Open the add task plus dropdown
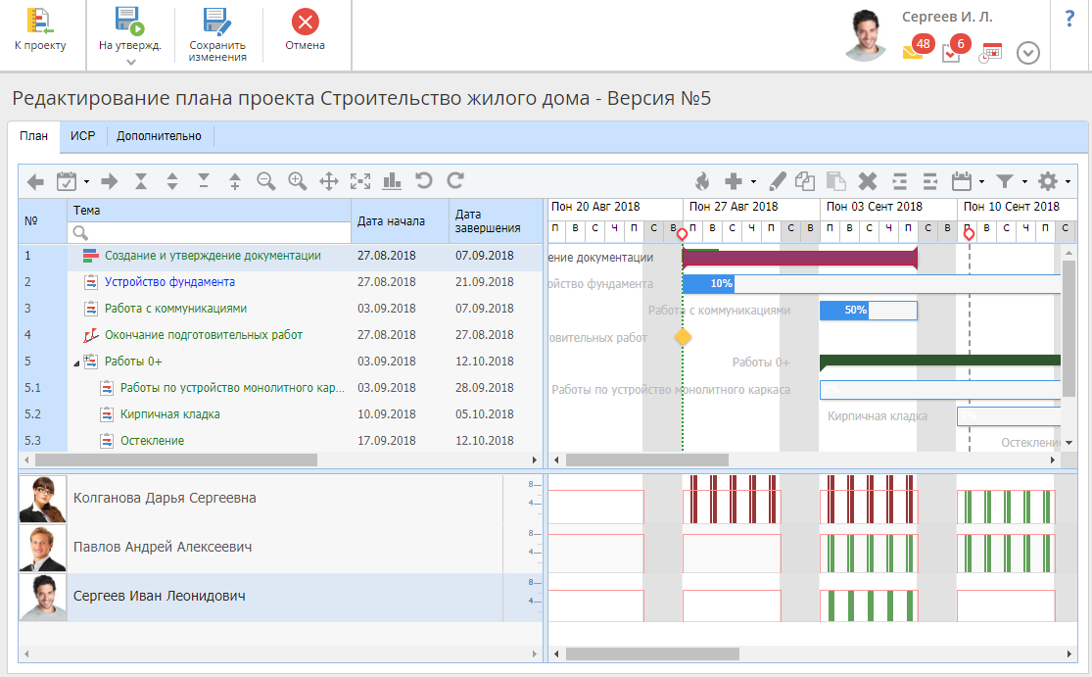1092x677 pixels. coord(738,181)
